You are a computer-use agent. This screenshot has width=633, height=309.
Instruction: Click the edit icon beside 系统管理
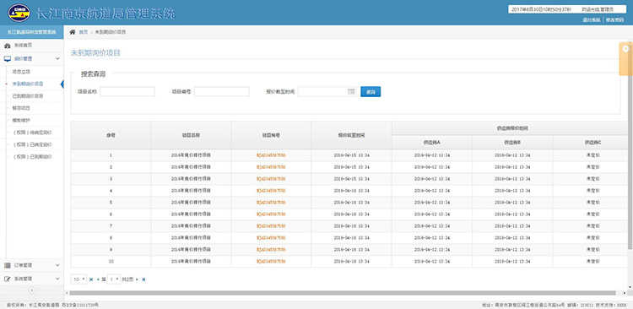(x=8, y=279)
